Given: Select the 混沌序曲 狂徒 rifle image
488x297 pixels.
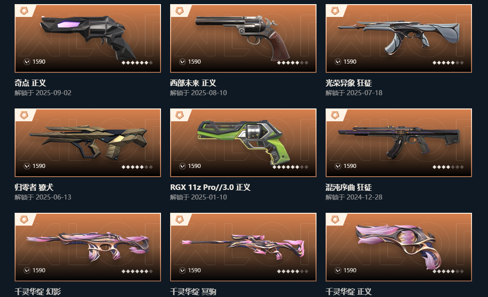Looking at the screenshot, I should 399,143.
